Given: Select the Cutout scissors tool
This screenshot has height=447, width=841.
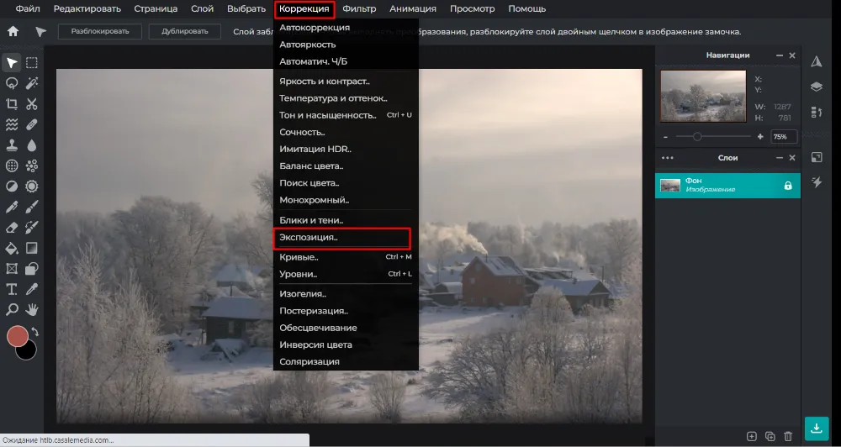Looking at the screenshot, I should point(32,104).
